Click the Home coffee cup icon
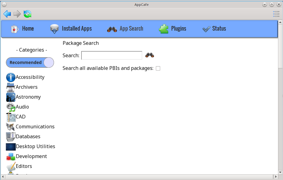The width and height of the screenshot is (283, 180). tap(15, 29)
